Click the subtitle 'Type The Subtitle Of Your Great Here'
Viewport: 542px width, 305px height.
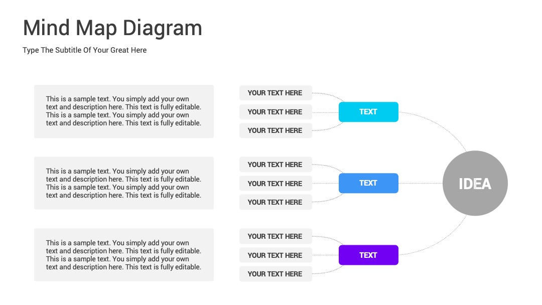coord(85,50)
